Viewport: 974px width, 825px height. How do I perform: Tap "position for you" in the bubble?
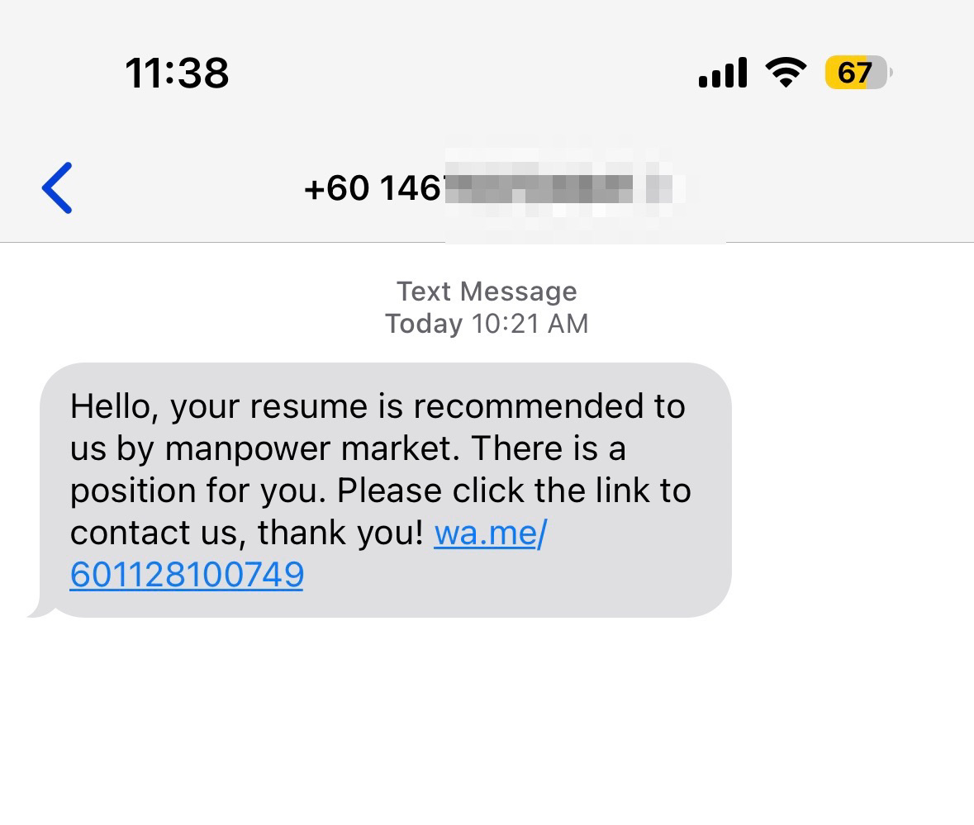pyautogui.click(x=198, y=491)
